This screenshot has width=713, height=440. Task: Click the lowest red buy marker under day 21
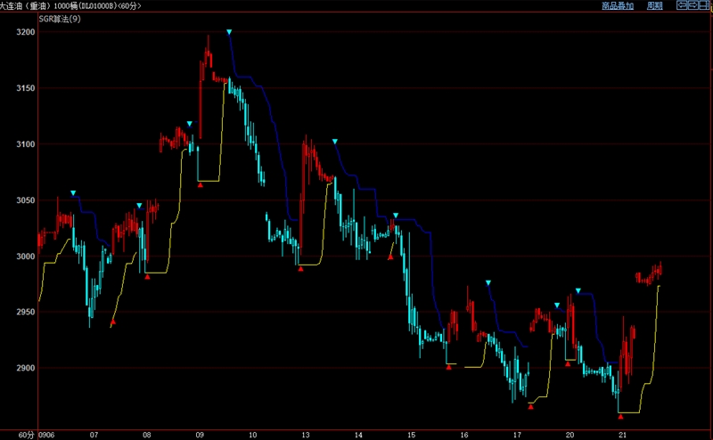pos(620,416)
